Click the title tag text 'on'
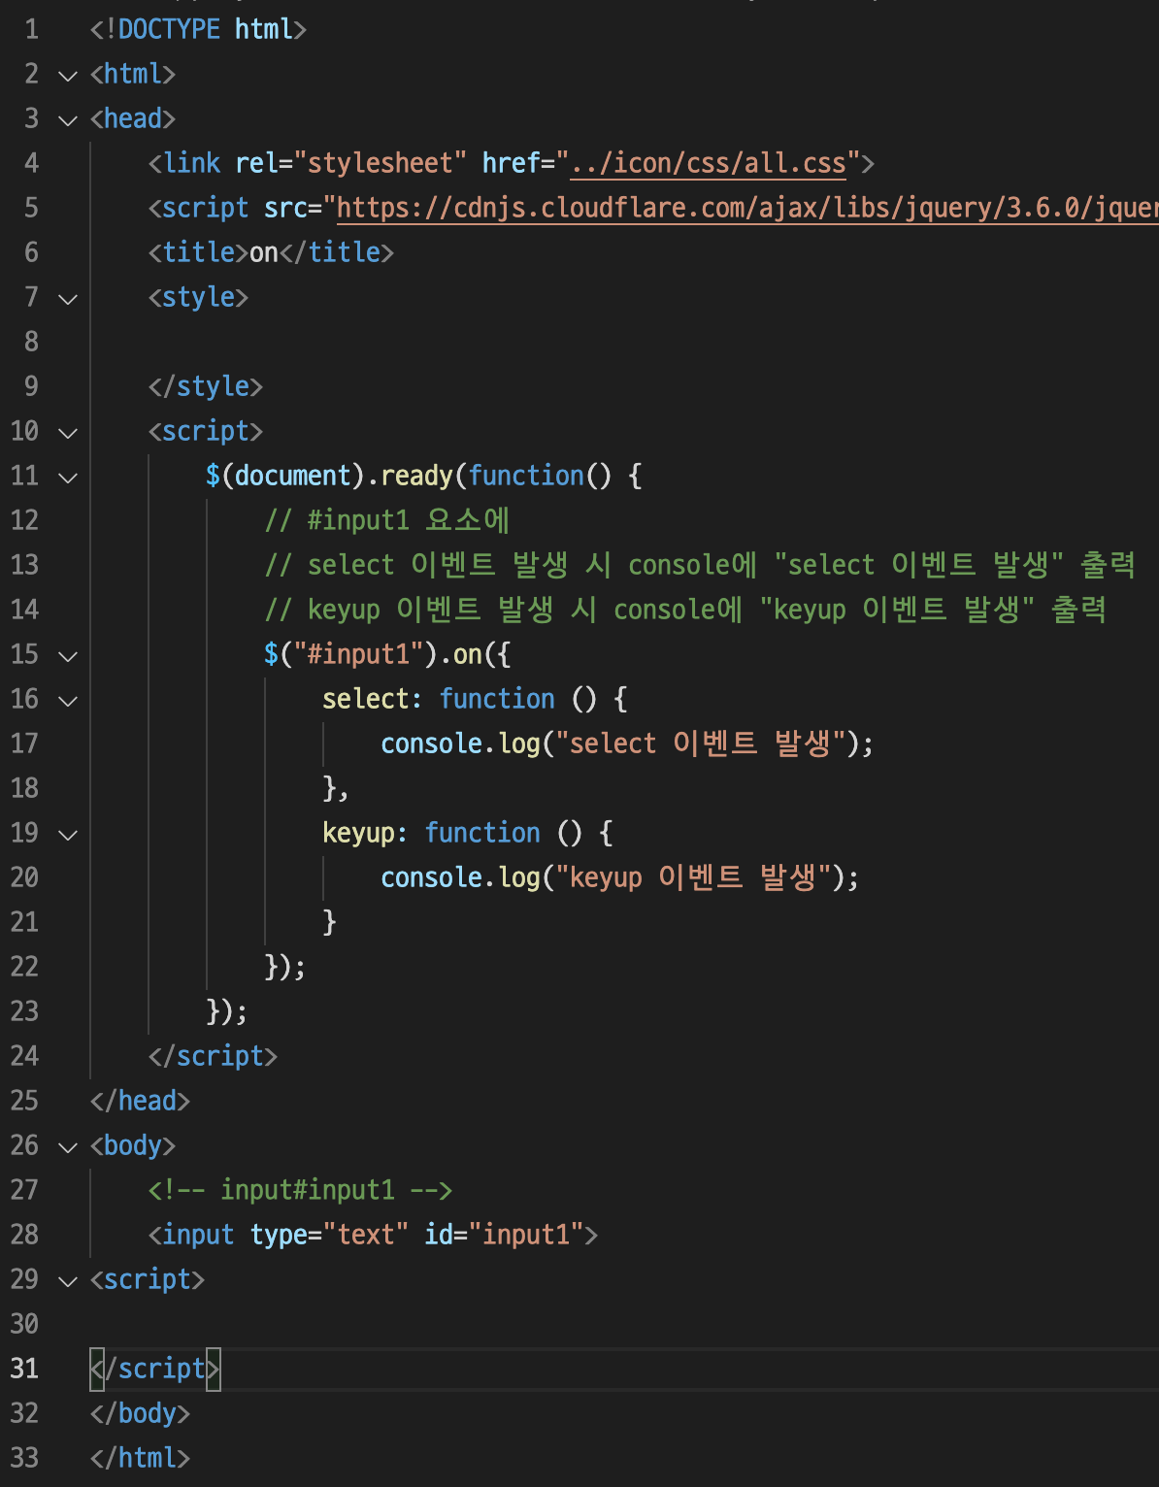1159x1487 pixels. [264, 252]
